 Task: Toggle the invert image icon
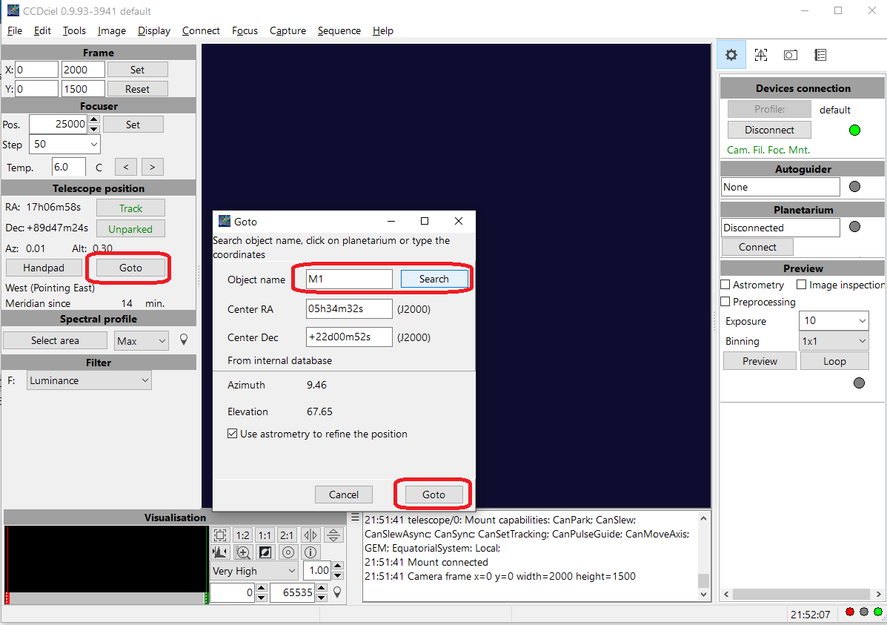[265, 552]
